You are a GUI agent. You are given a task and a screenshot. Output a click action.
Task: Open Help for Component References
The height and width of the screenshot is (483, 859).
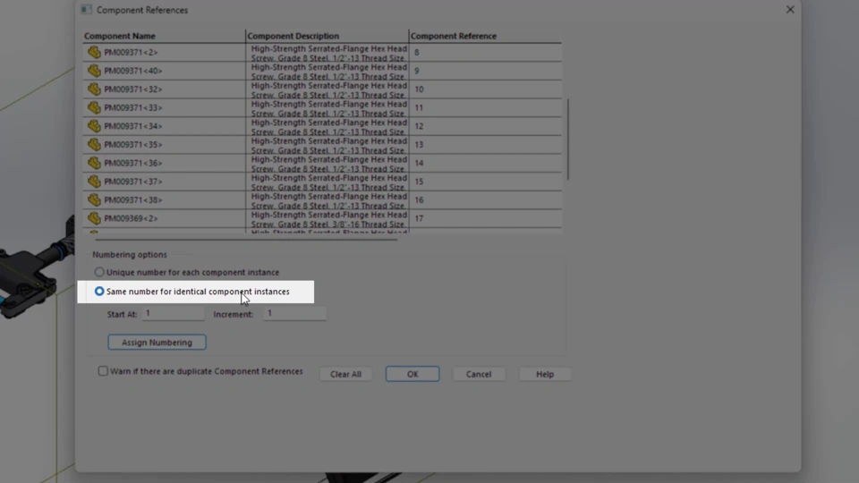(x=545, y=374)
